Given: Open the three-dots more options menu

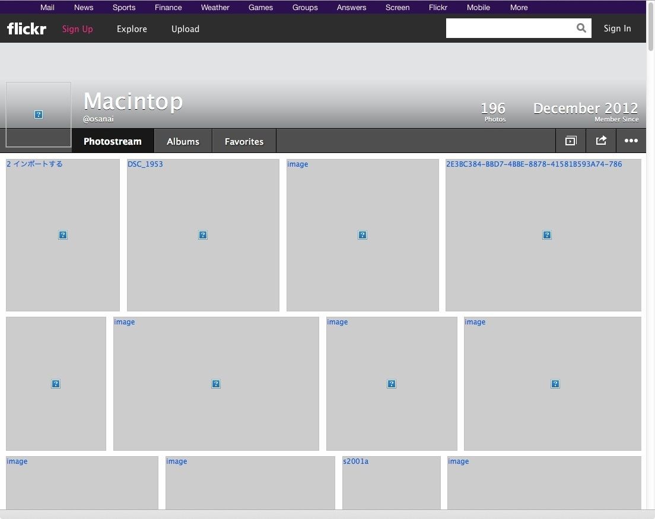Looking at the screenshot, I should click(631, 141).
